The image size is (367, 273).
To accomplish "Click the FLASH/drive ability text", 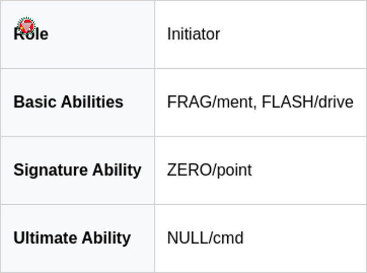I will coord(307,102).
